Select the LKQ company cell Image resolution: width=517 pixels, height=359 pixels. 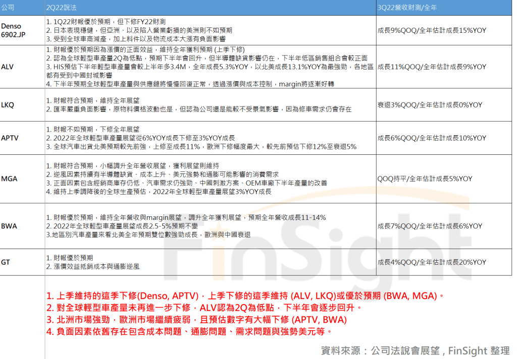[8, 105]
